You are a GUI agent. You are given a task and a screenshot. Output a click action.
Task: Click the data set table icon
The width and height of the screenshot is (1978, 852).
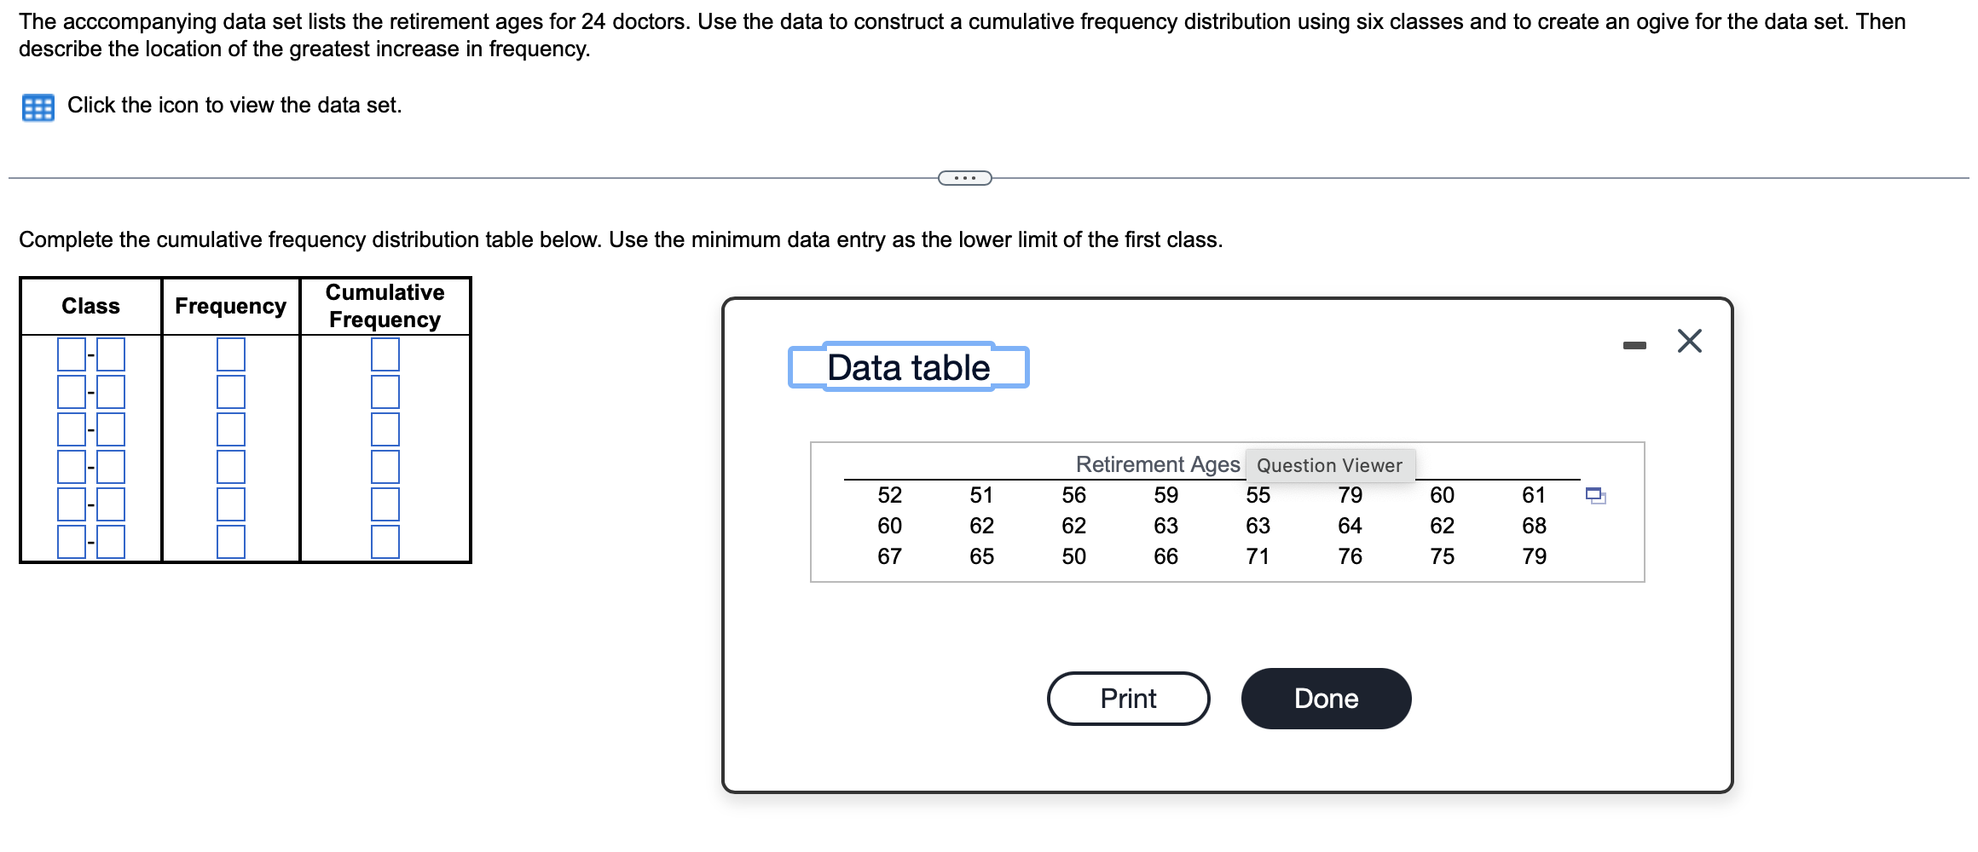click(x=38, y=107)
